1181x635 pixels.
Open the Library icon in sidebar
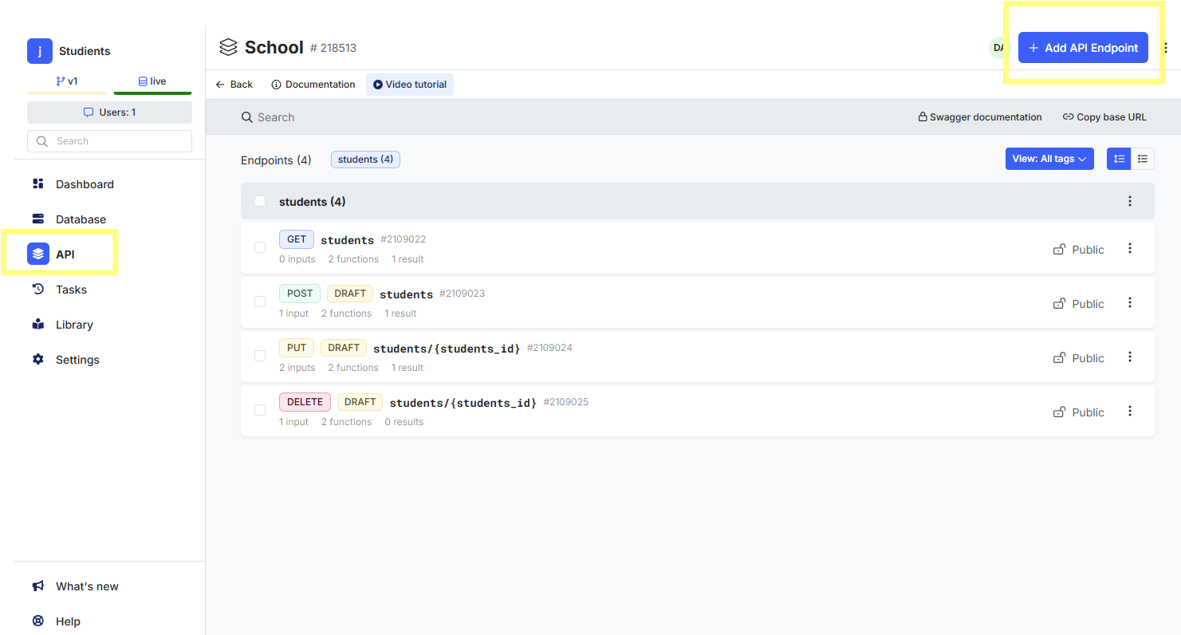37,325
